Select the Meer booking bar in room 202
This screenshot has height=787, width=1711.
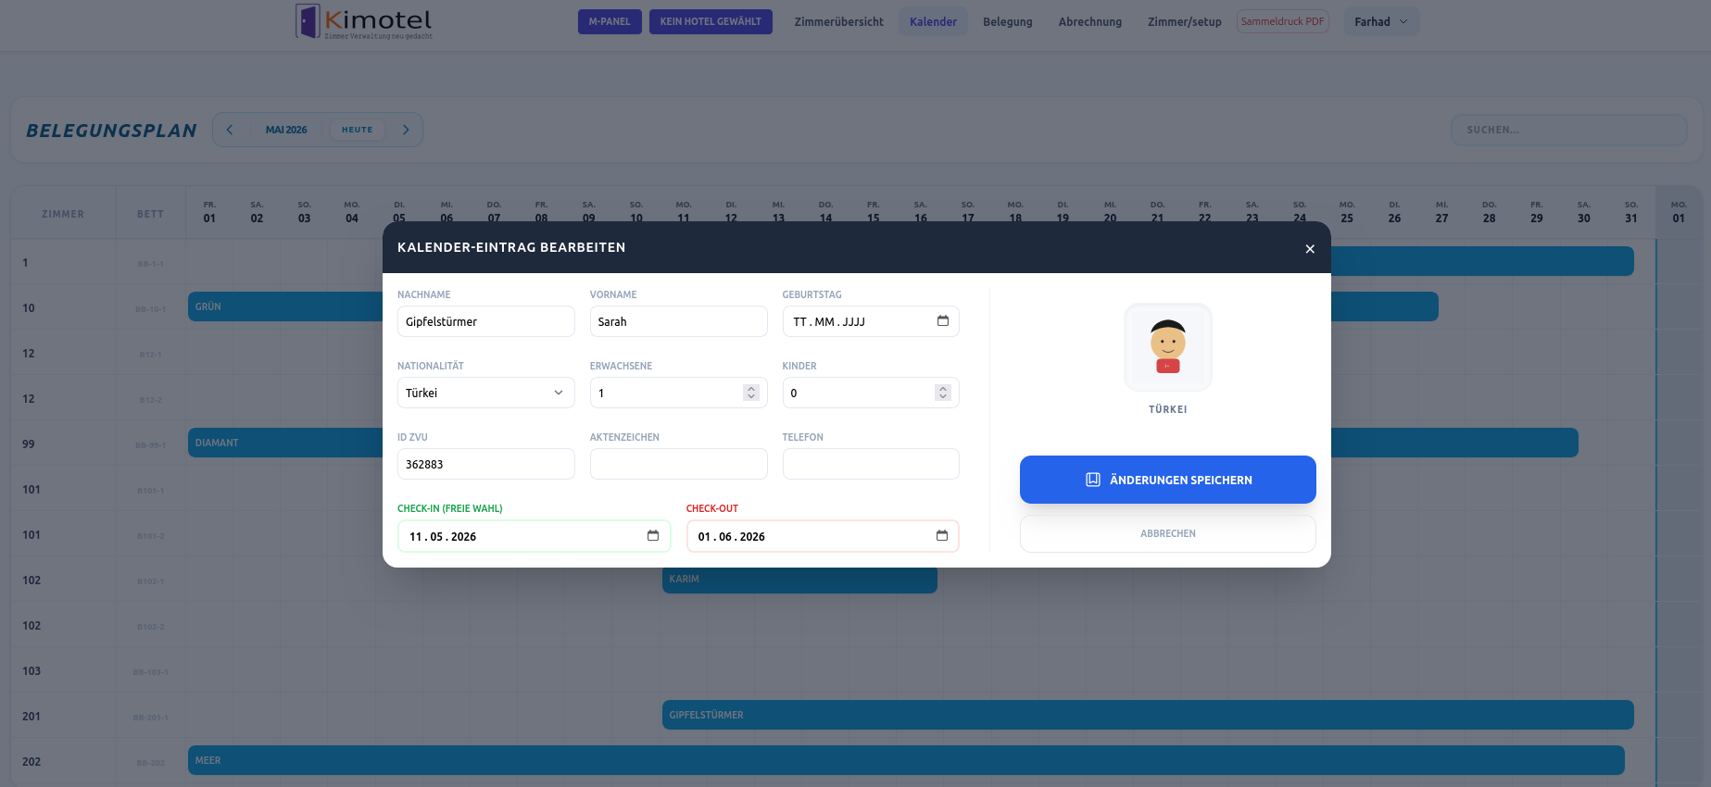click(x=906, y=760)
